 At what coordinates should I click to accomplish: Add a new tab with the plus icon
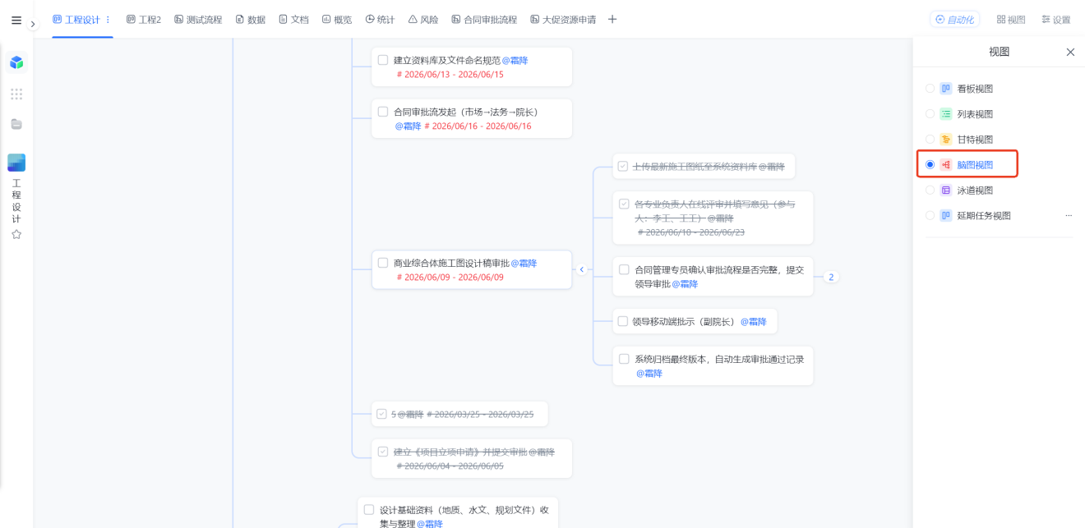[x=612, y=20]
